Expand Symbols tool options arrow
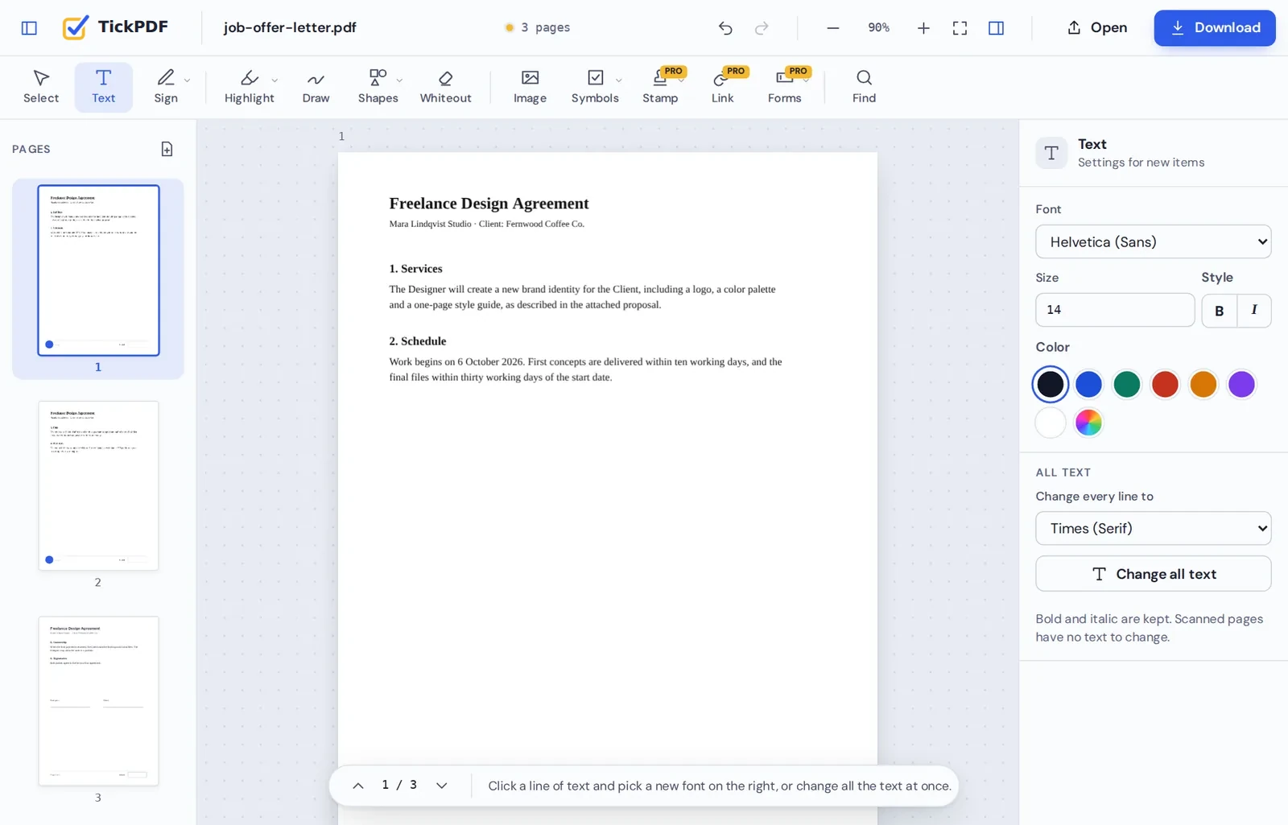 tap(618, 80)
